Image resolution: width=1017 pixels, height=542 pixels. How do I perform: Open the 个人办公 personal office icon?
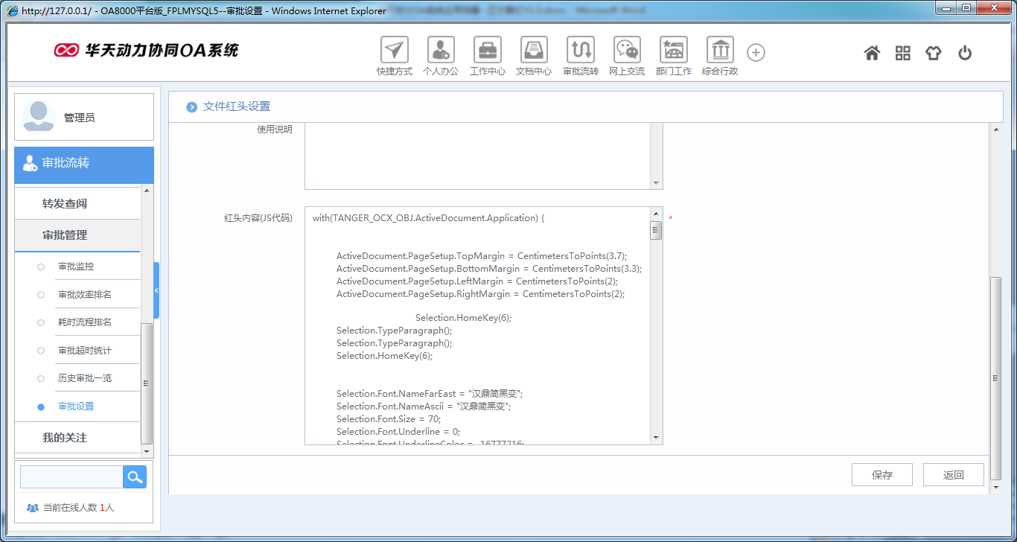[441, 51]
